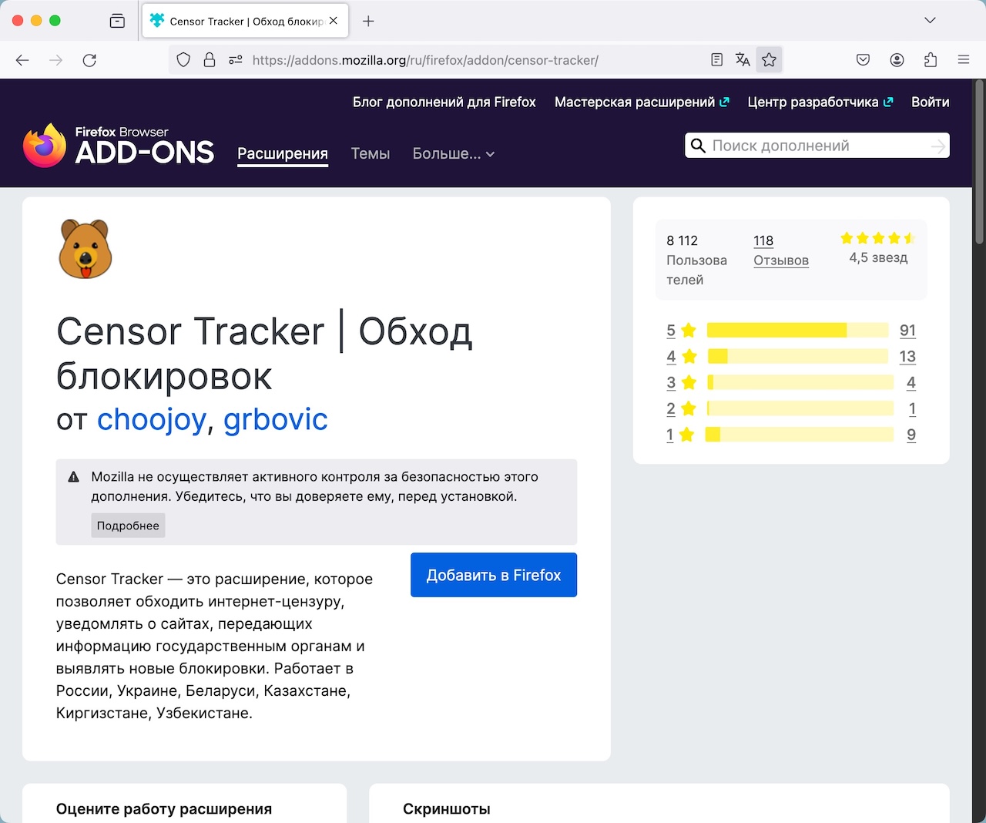Submit search with the arrow button
This screenshot has height=823, width=986.
coord(937,146)
